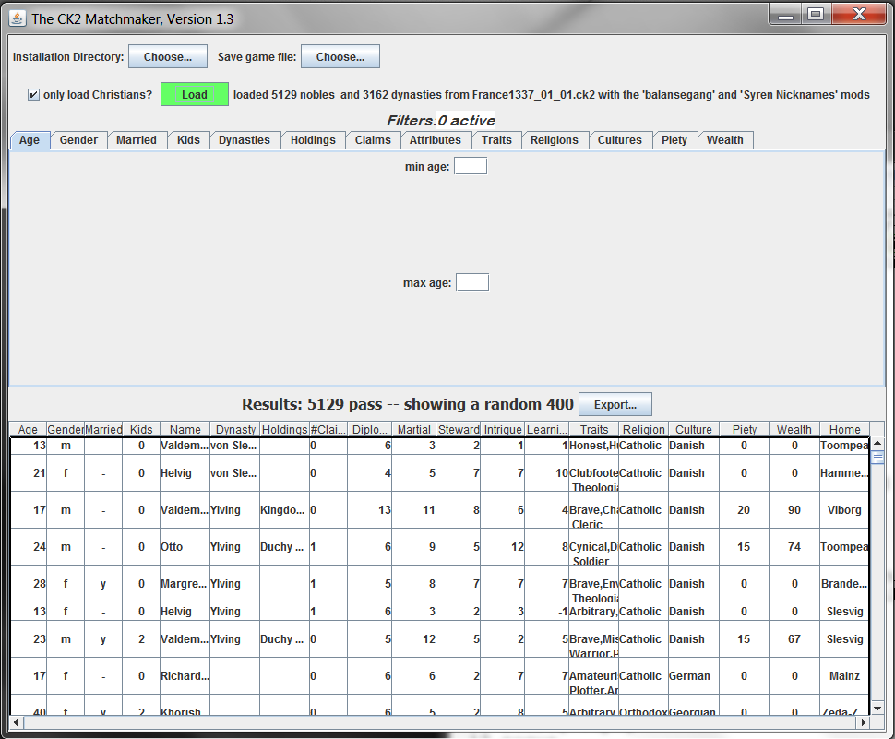This screenshot has height=739, width=895.
Task: Minimize the CK2 Matchmaker window
Action: (786, 15)
